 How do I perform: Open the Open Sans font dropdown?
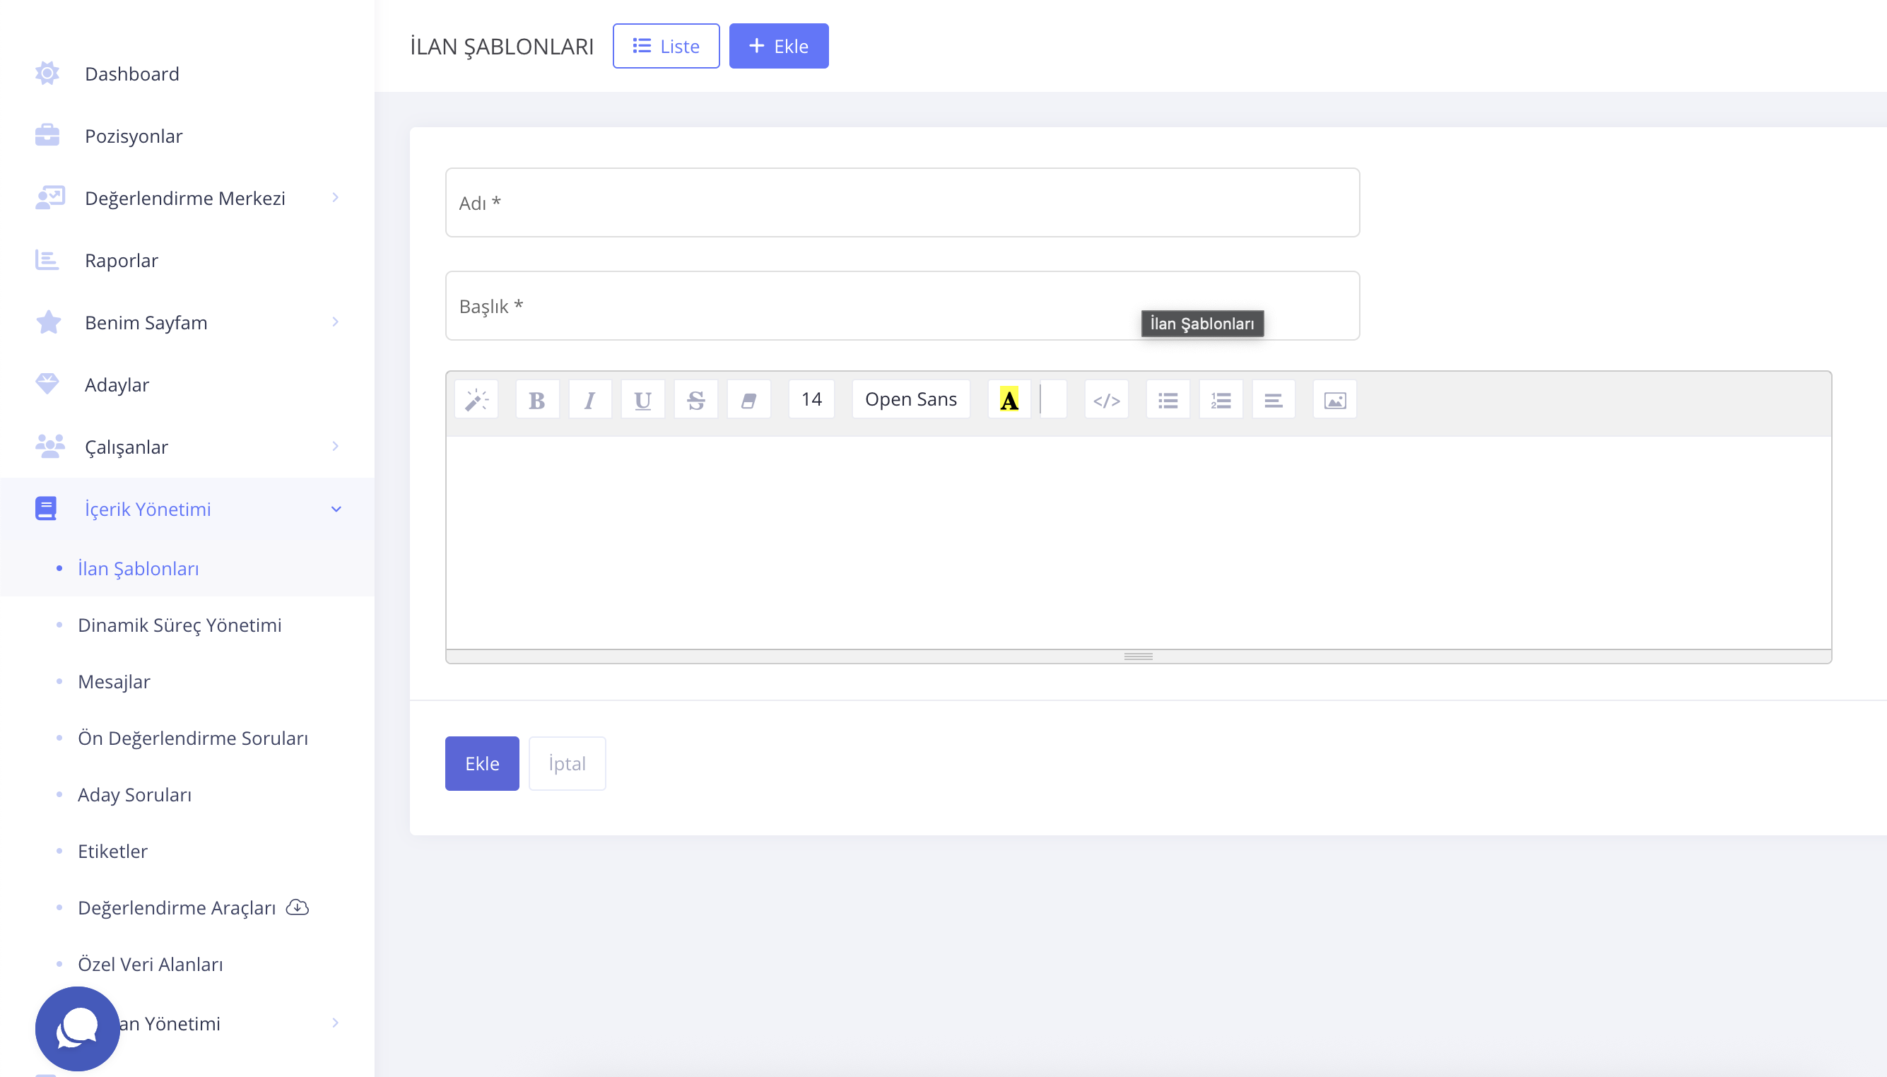910,399
